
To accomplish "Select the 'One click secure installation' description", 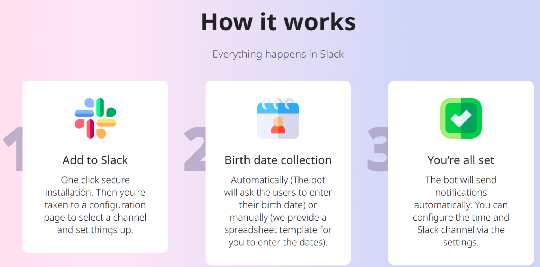I will [95, 205].
